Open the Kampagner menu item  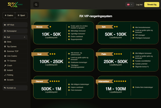[15, 31]
